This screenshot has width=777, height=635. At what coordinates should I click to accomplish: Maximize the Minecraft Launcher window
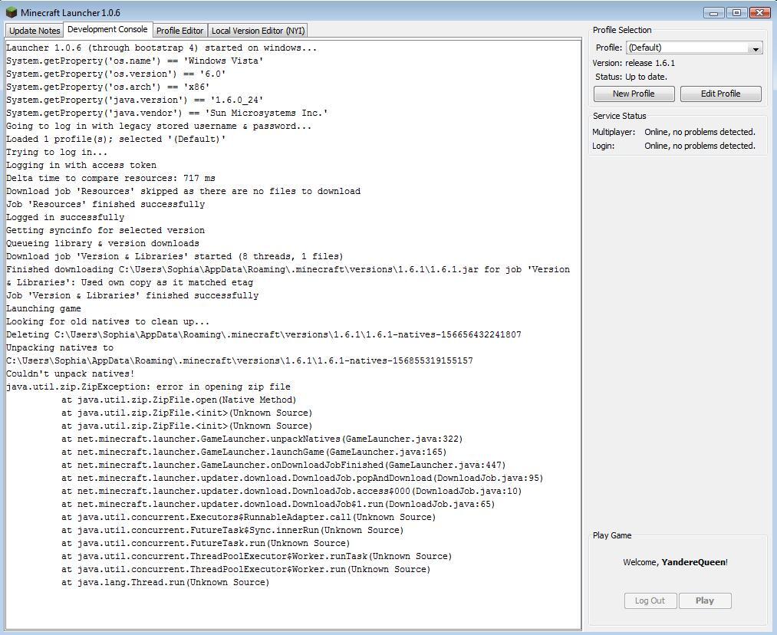pos(737,13)
